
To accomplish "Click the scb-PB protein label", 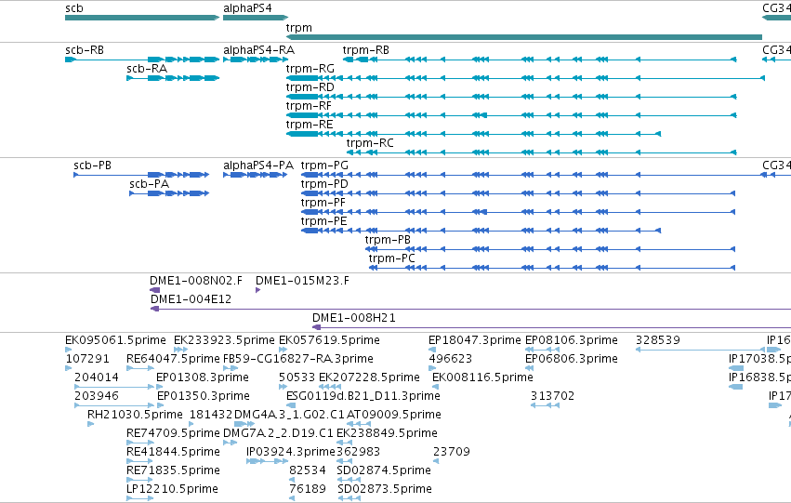I will click(92, 165).
